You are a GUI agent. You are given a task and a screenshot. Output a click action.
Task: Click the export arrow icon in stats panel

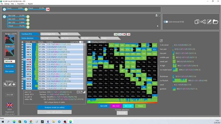(x=81, y=92)
